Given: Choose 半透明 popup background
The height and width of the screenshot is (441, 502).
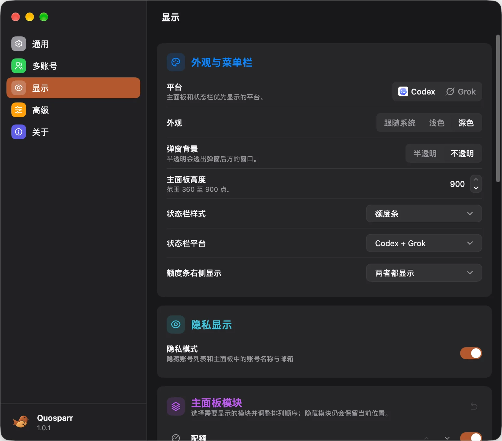Looking at the screenshot, I should pyautogui.click(x=425, y=154).
